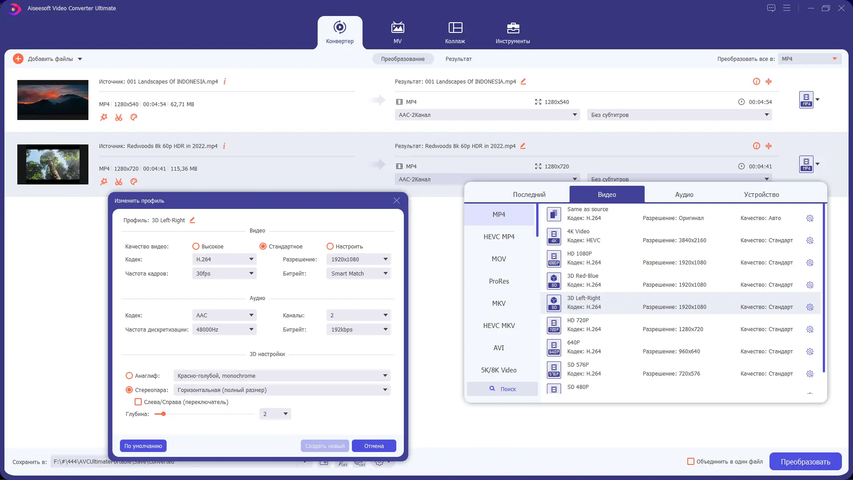
Task: Check the merge into one file checkbox
Action: click(691, 461)
